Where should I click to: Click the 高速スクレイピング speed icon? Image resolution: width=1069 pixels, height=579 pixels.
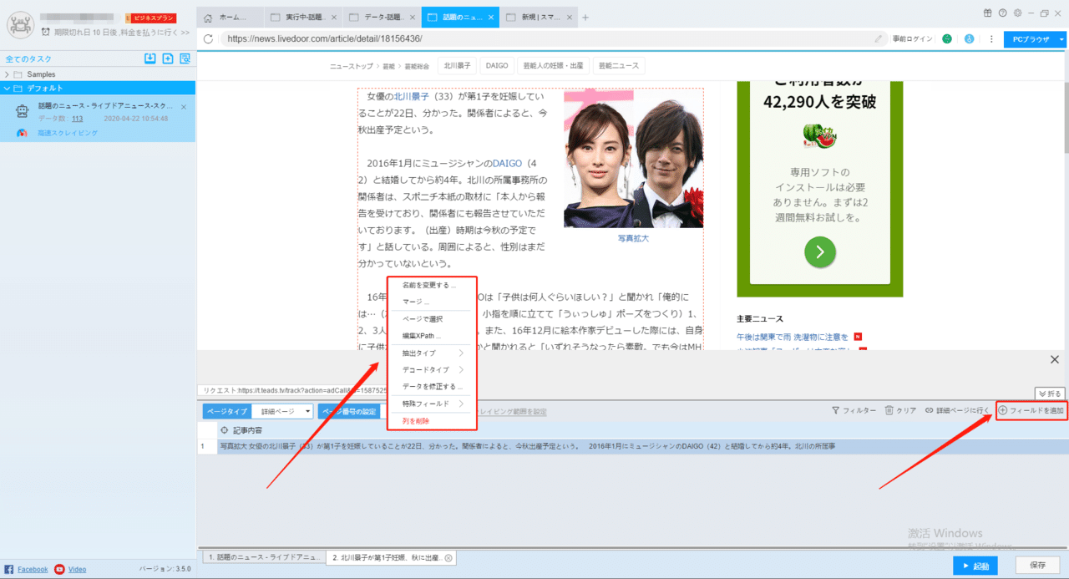click(23, 133)
